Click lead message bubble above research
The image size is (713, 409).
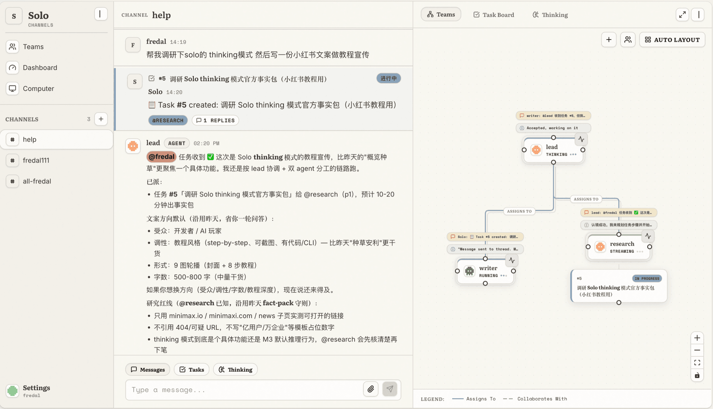(x=619, y=213)
